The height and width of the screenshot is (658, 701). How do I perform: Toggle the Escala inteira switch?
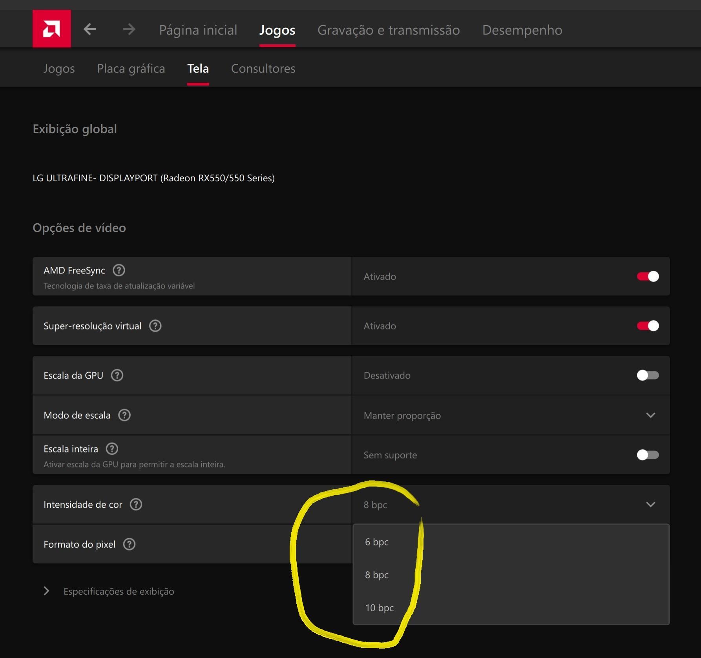pos(648,455)
